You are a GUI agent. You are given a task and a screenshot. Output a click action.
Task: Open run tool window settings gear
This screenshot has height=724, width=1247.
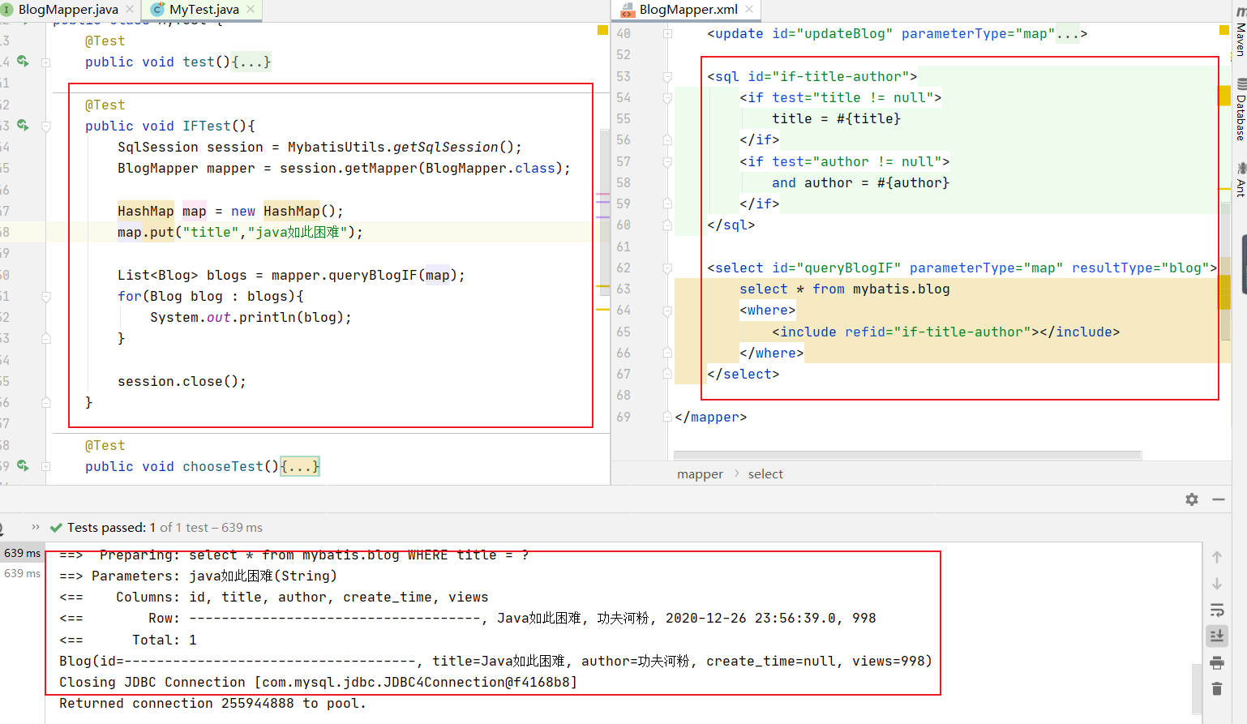point(1191,499)
